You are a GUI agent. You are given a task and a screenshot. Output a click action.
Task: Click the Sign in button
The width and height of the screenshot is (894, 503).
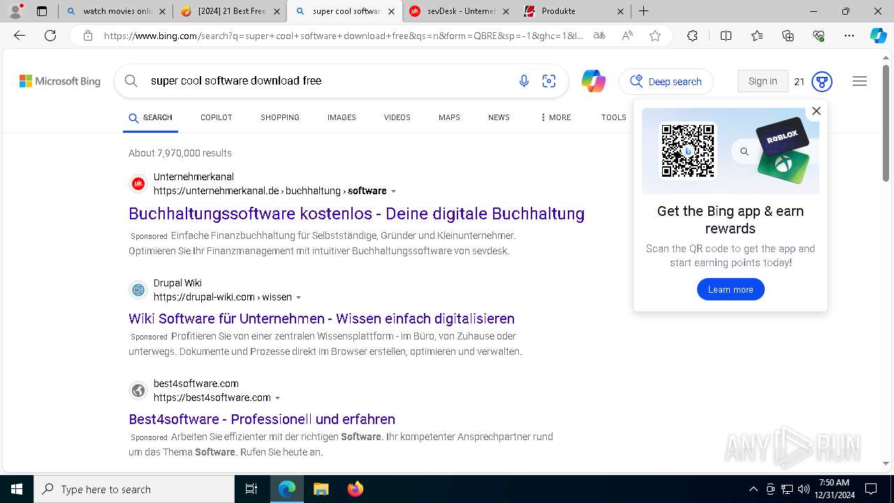763,81
